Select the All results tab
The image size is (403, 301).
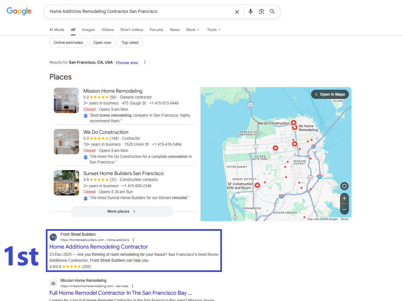point(73,30)
